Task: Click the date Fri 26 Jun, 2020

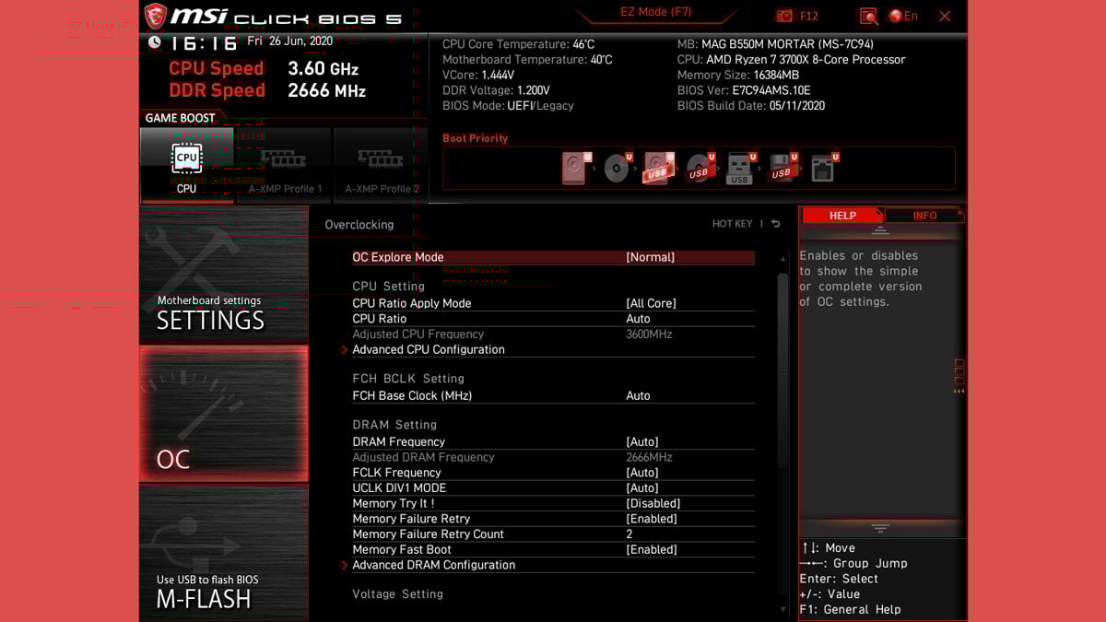Action: pos(290,41)
